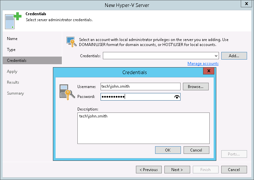Click the Description: label
The height and width of the screenshot is (180, 254).
click(88, 109)
